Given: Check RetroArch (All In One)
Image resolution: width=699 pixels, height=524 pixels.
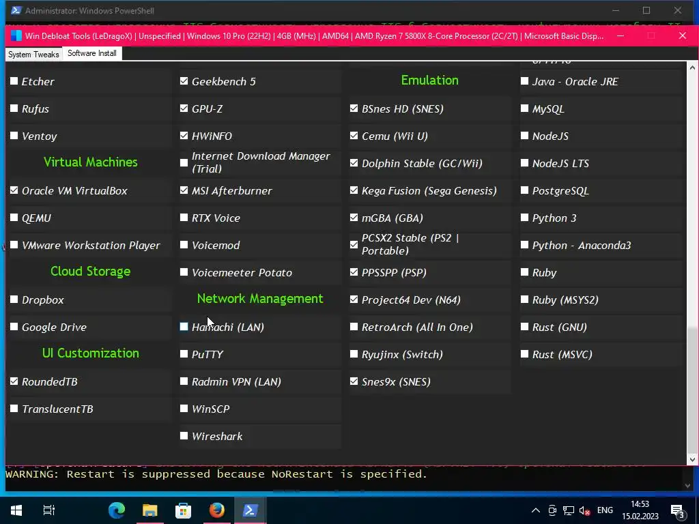Looking at the screenshot, I should pyautogui.click(x=354, y=327).
